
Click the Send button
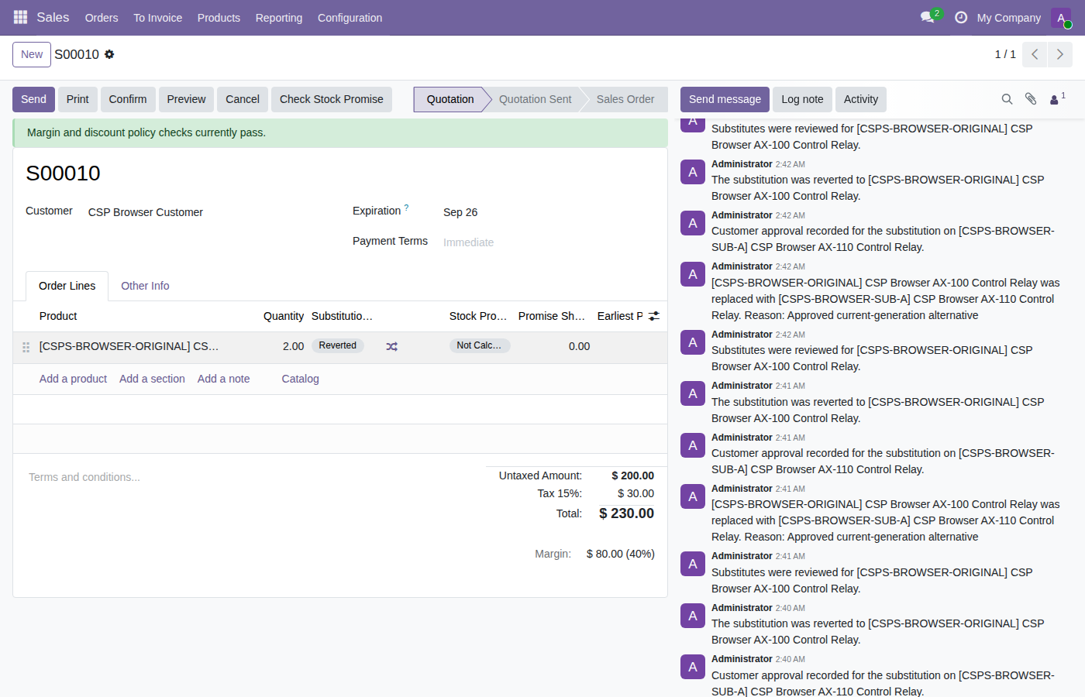pos(33,99)
